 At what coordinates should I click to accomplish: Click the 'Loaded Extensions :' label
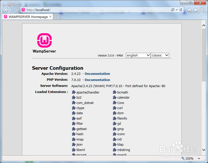(x=52, y=92)
